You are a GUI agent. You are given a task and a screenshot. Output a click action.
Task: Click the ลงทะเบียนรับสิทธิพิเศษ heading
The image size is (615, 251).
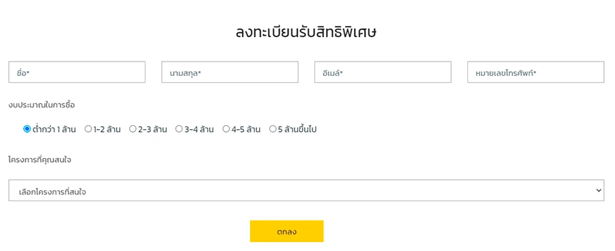[x=306, y=32]
